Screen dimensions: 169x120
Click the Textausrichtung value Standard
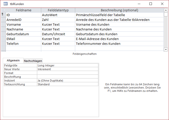(68, 84)
